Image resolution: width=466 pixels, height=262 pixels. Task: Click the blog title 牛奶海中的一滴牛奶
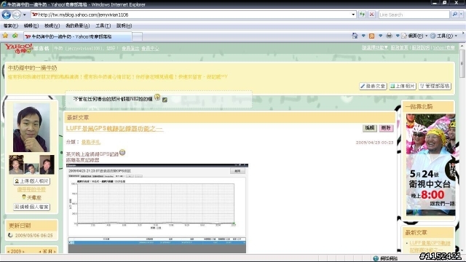(x=32, y=68)
